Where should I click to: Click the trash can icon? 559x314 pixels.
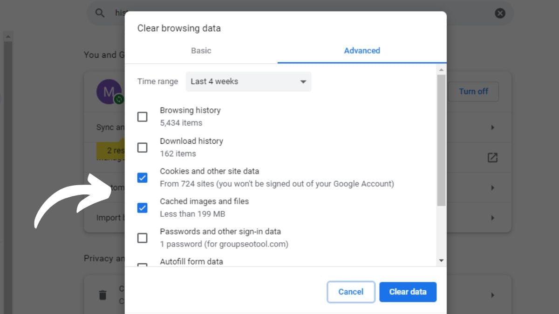pos(102,295)
